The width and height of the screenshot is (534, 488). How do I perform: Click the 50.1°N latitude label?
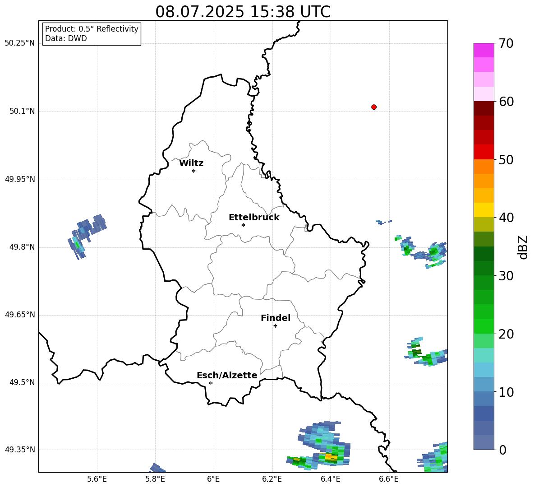click(x=22, y=111)
